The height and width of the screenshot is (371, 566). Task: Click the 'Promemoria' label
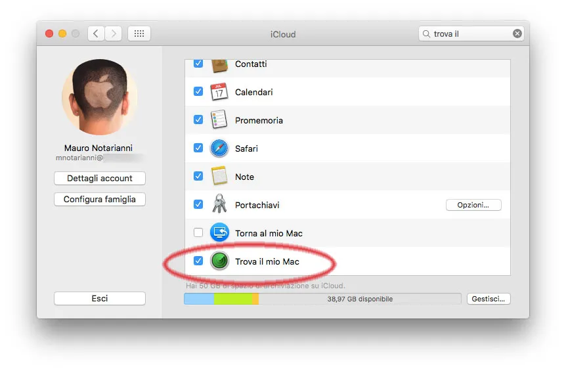pos(259,121)
